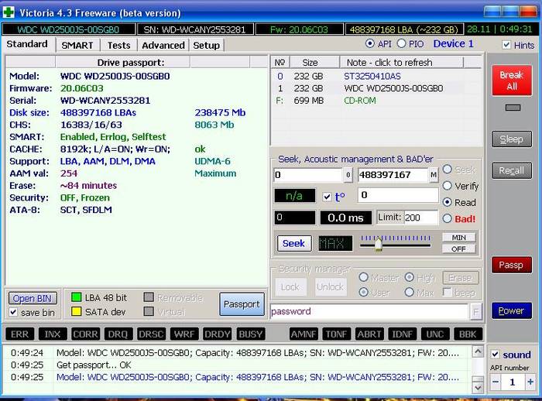
Task: Disable the save bin checkbox
Action: 13,312
